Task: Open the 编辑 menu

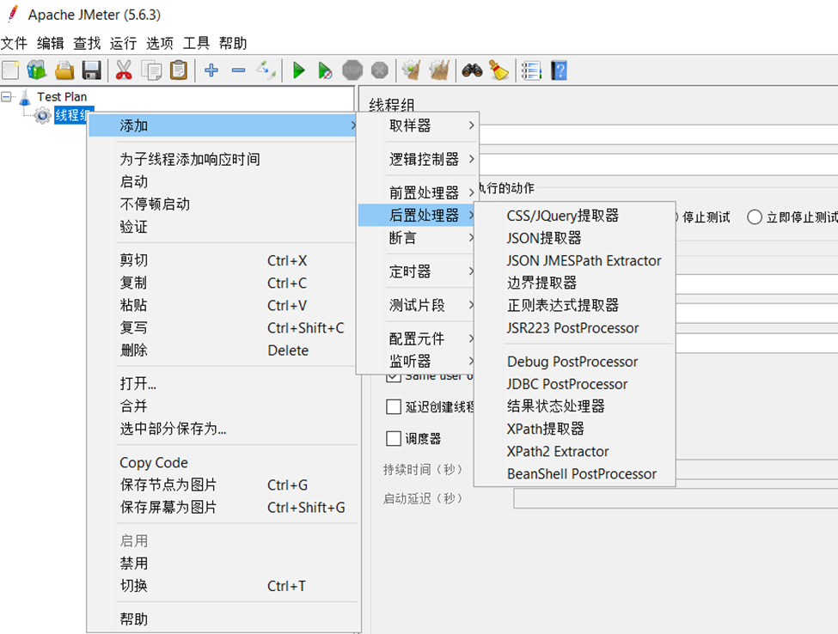Action: coord(50,43)
